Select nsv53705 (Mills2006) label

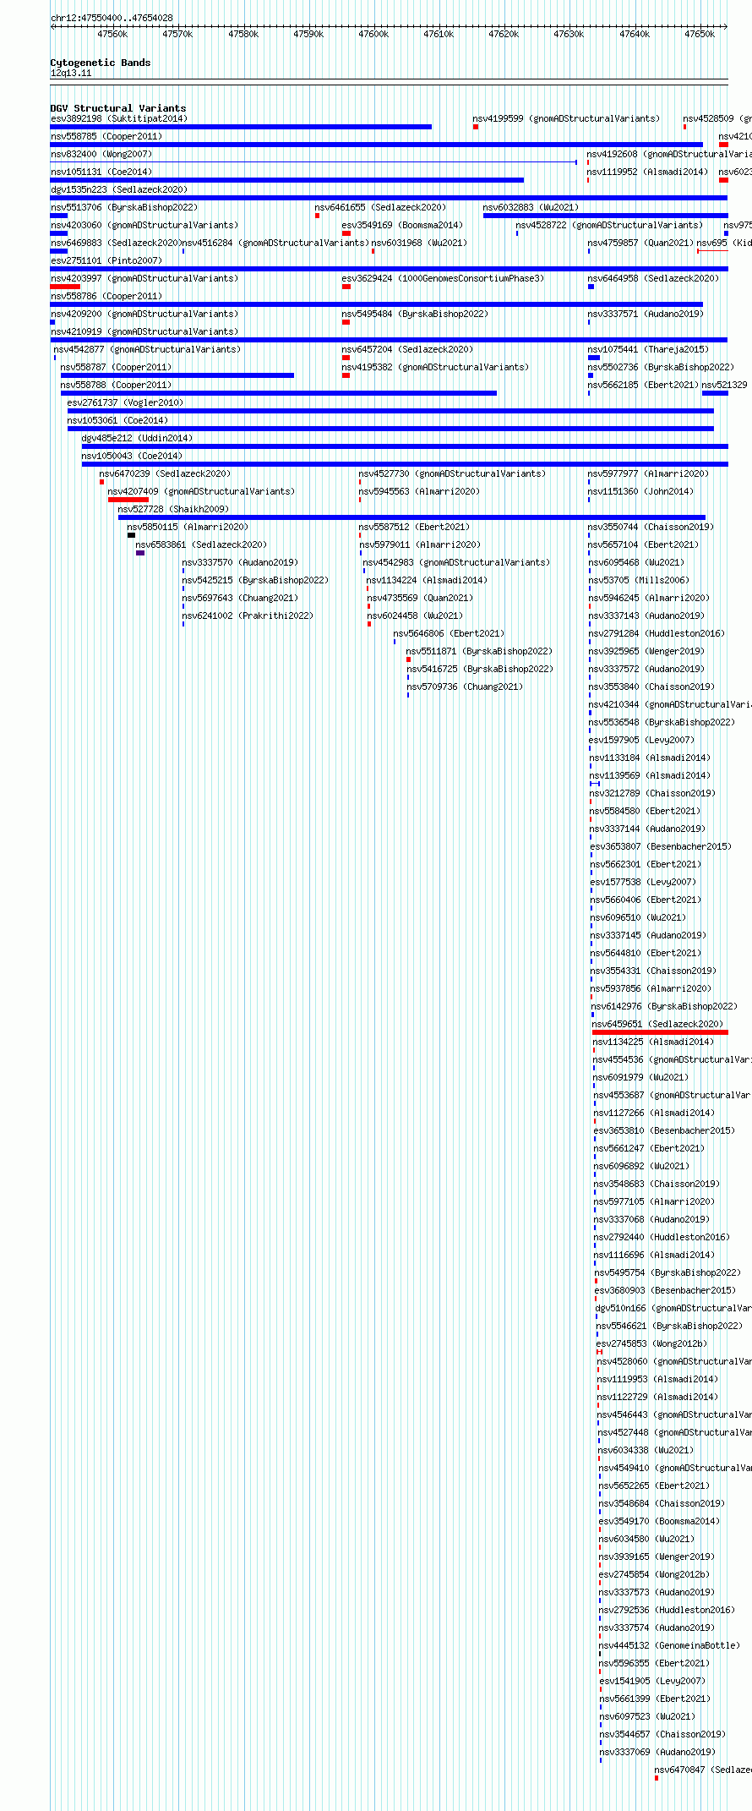point(639,580)
